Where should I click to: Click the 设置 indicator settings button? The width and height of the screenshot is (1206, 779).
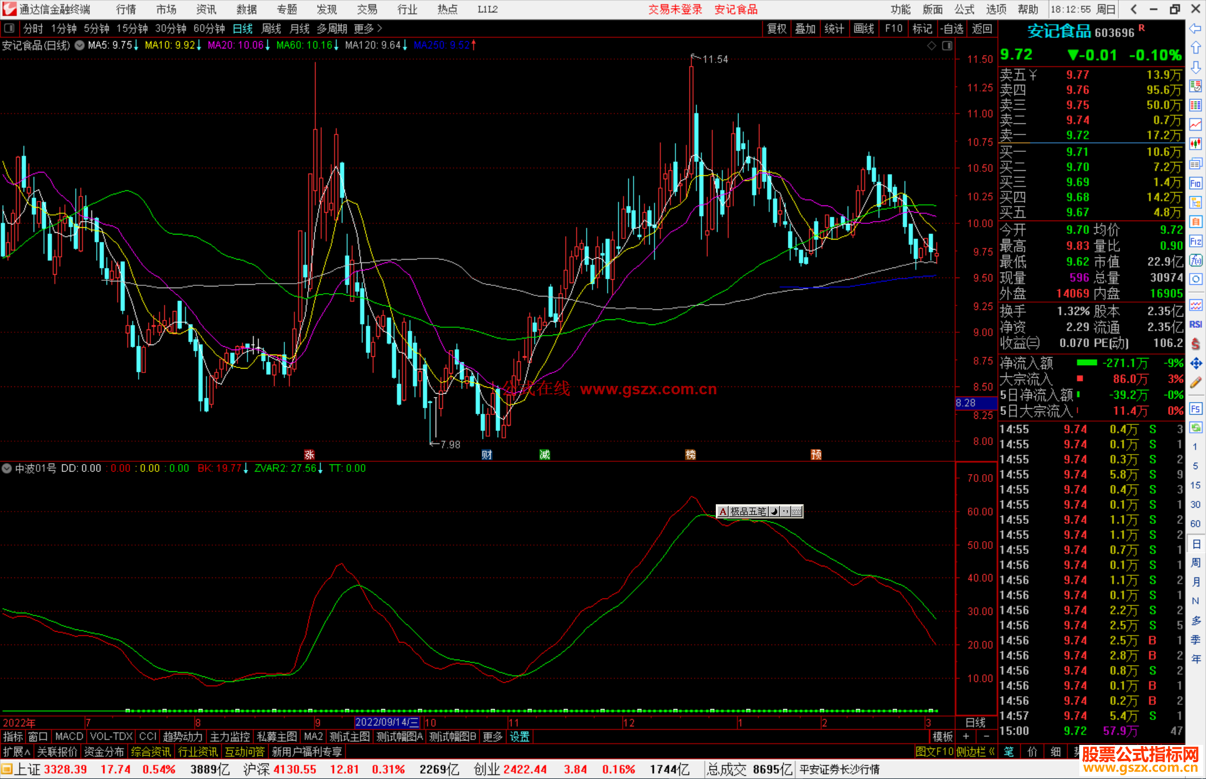coord(519,737)
